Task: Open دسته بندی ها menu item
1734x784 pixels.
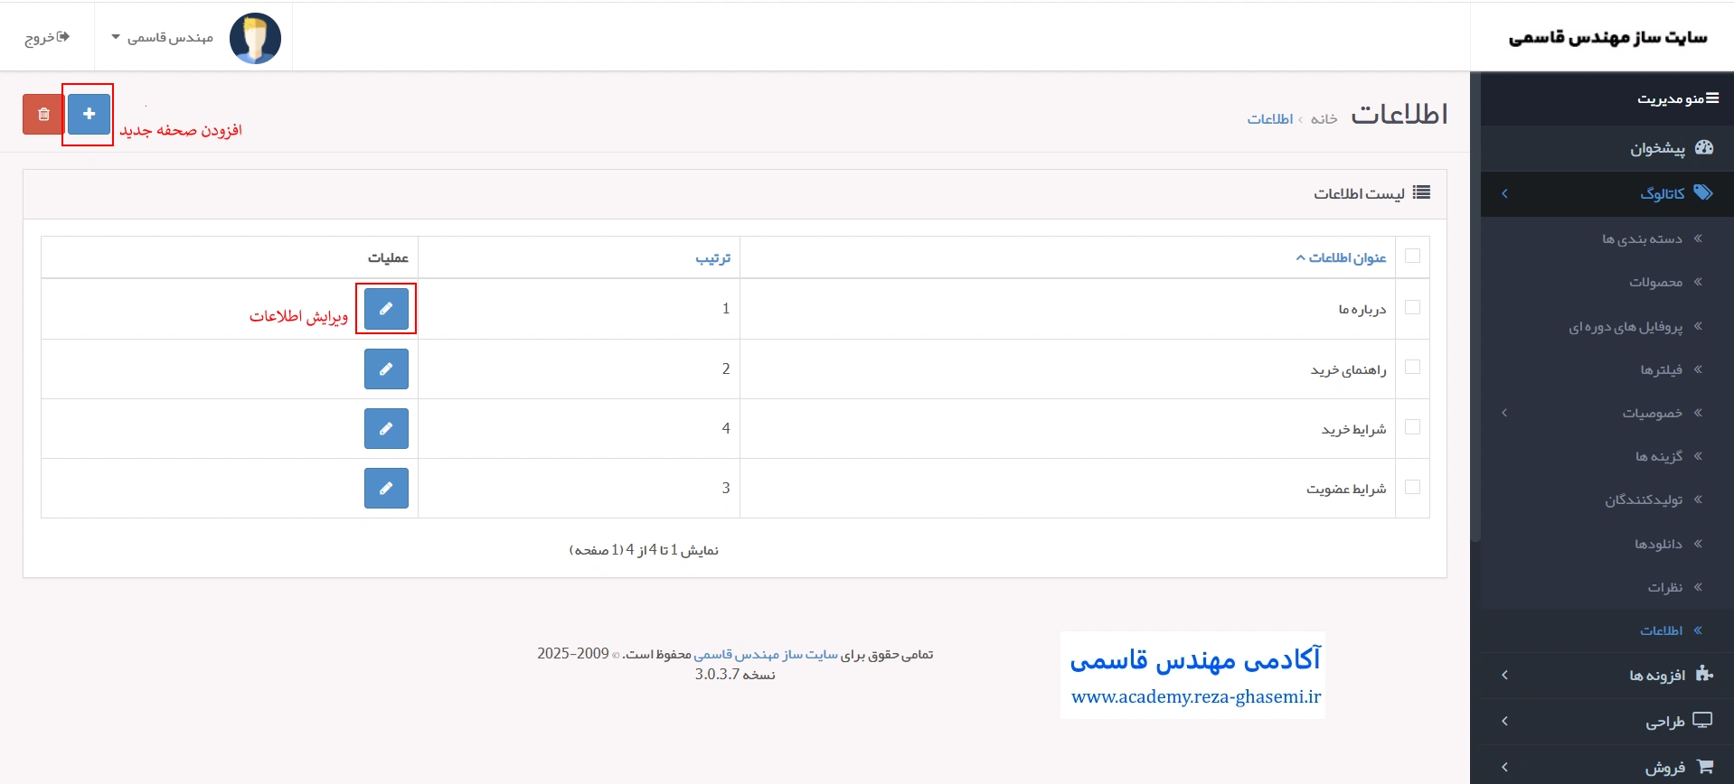Action: [x=1607, y=238]
